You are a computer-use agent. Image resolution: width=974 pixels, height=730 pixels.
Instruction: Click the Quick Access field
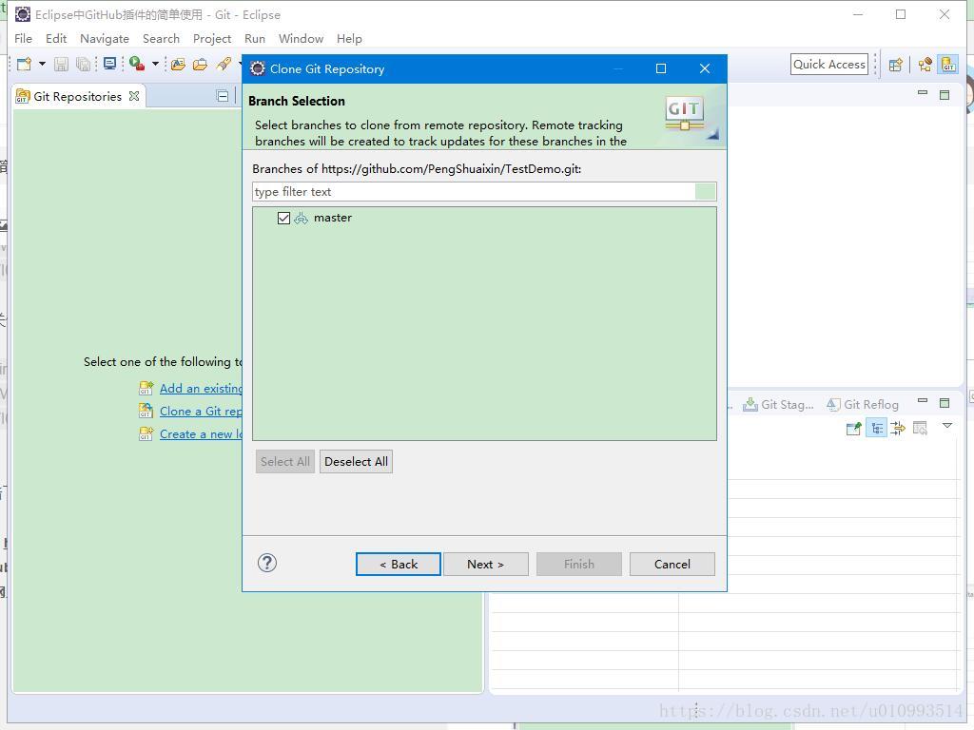(828, 64)
